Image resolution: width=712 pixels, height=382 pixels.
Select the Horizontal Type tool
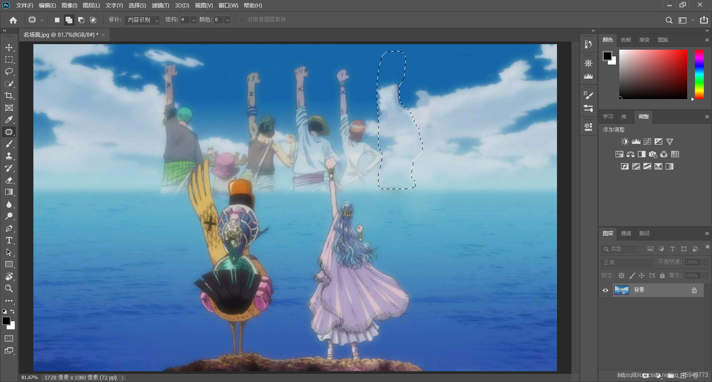(x=9, y=240)
